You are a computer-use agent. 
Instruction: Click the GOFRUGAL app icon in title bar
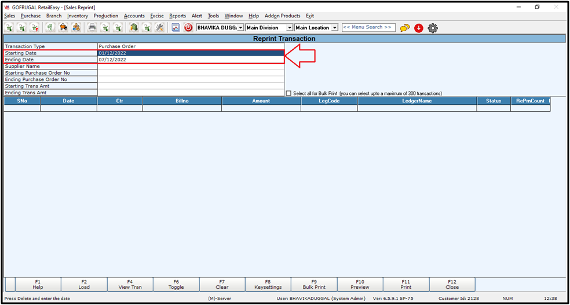[6, 8]
